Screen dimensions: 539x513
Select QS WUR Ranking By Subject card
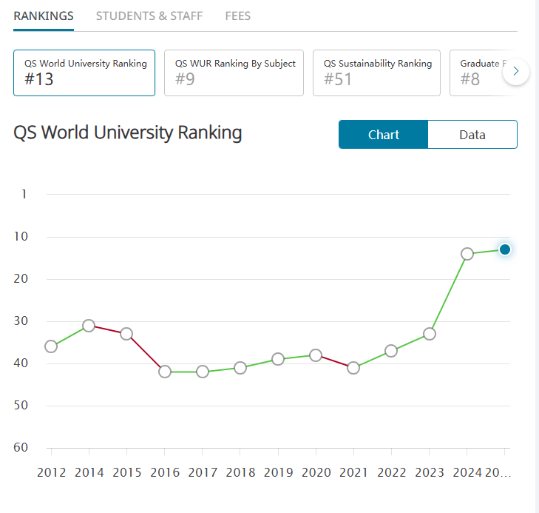pyautogui.click(x=234, y=73)
